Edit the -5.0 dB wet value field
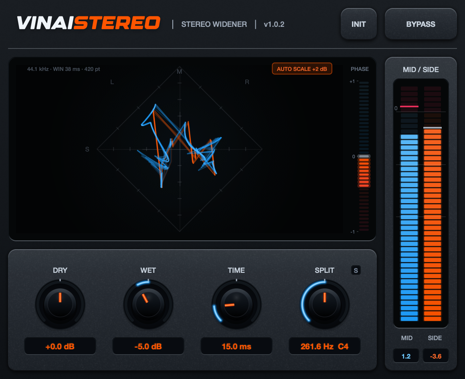Image resolution: width=465 pixels, height=379 pixels. tap(148, 346)
